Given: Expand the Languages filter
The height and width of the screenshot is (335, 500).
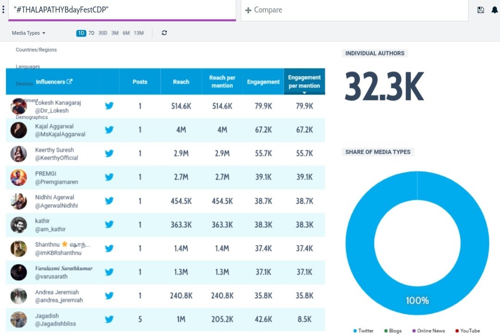Looking at the screenshot, I should coord(28,66).
